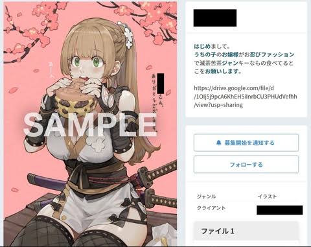Click the 滅茶苦茶 request description line
Screen dimensions: 311x247
pos(244,63)
